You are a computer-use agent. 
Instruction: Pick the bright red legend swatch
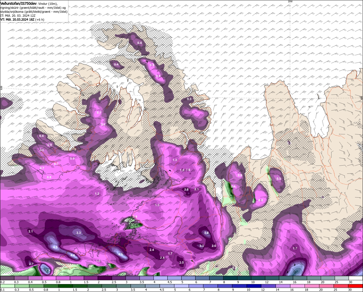(356, 286)
